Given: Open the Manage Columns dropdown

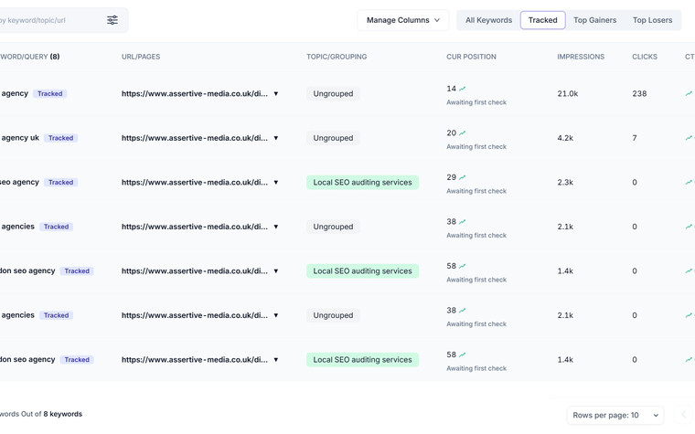Looking at the screenshot, I should pos(403,20).
